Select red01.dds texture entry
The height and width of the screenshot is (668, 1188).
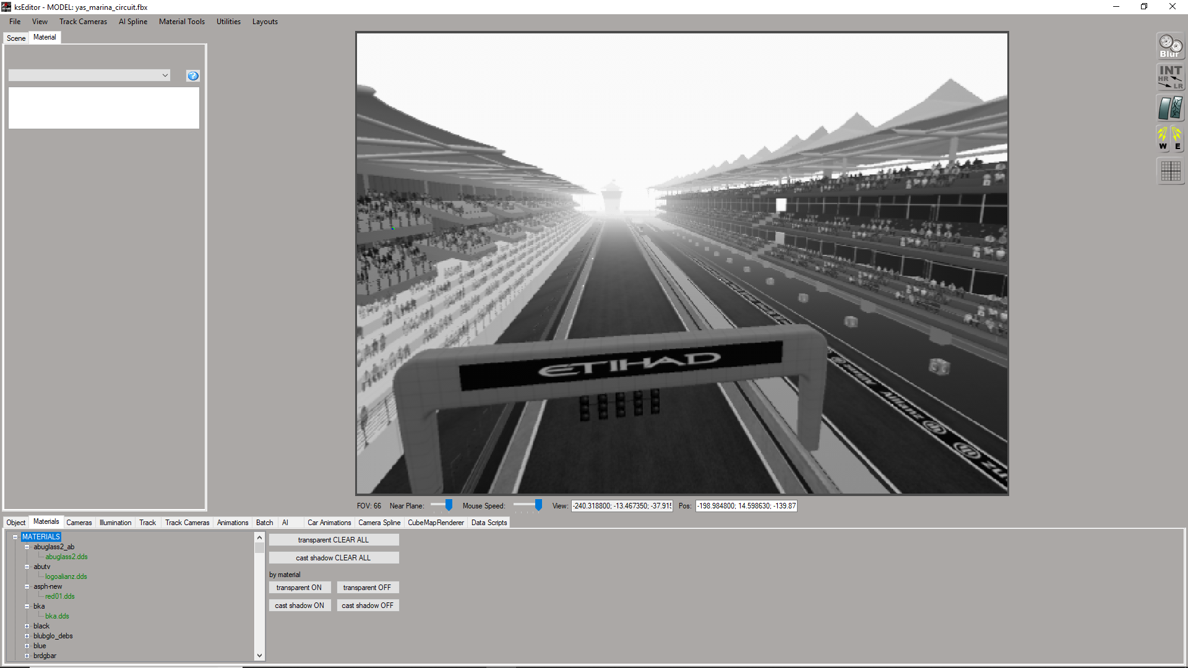[x=59, y=596]
